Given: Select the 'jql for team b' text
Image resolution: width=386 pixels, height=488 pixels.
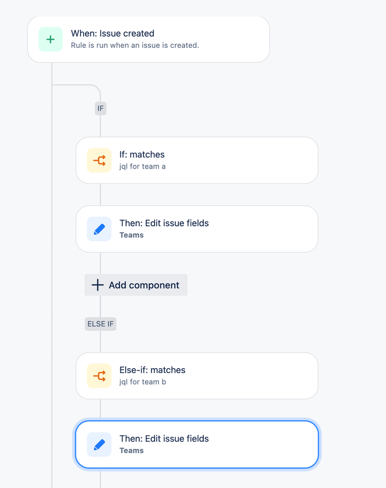Looking at the screenshot, I should (142, 382).
